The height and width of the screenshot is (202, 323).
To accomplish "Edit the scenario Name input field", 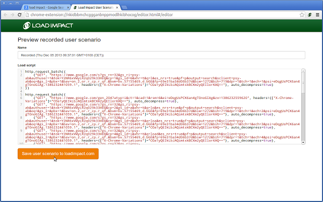I will 161,55.
